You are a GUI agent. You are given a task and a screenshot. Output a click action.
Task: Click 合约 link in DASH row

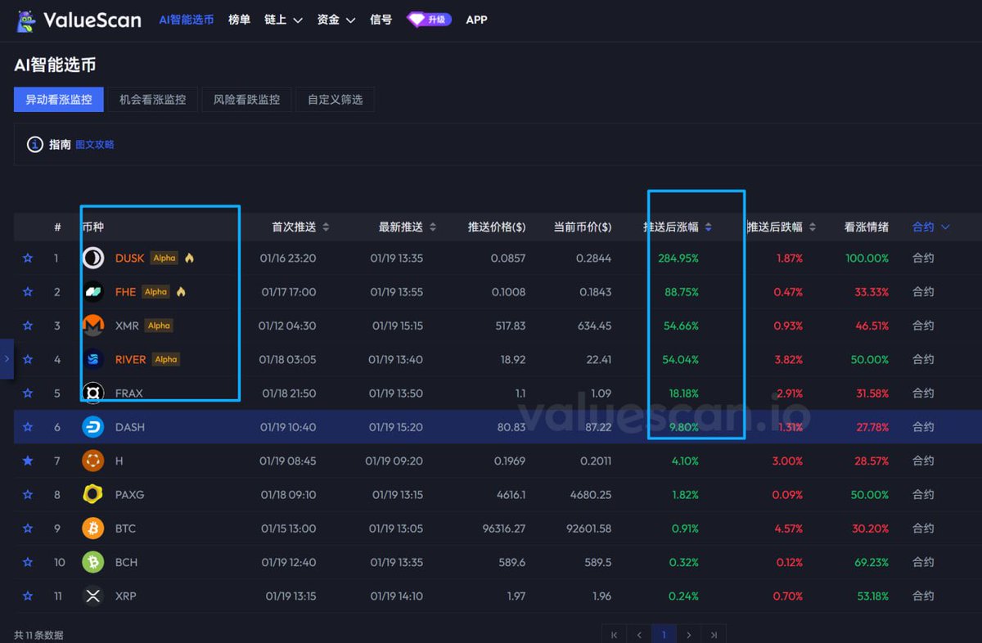923,427
